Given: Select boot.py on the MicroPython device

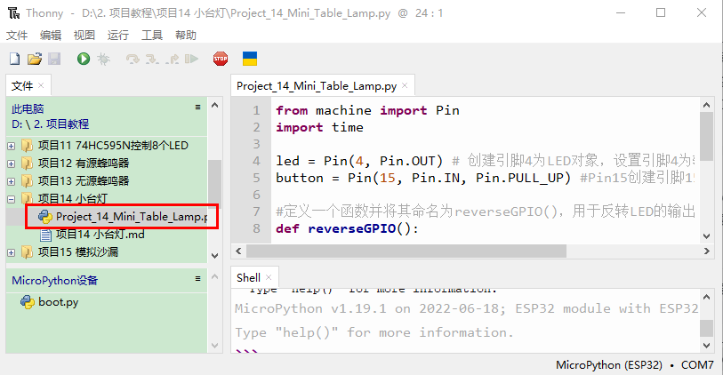Looking at the screenshot, I should click(x=58, y=301).
